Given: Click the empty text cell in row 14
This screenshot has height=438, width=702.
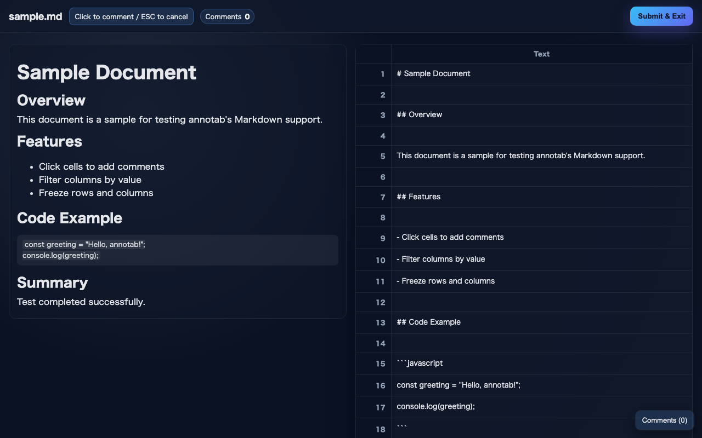Looking at the screenshot, I should tap(541, 343).
